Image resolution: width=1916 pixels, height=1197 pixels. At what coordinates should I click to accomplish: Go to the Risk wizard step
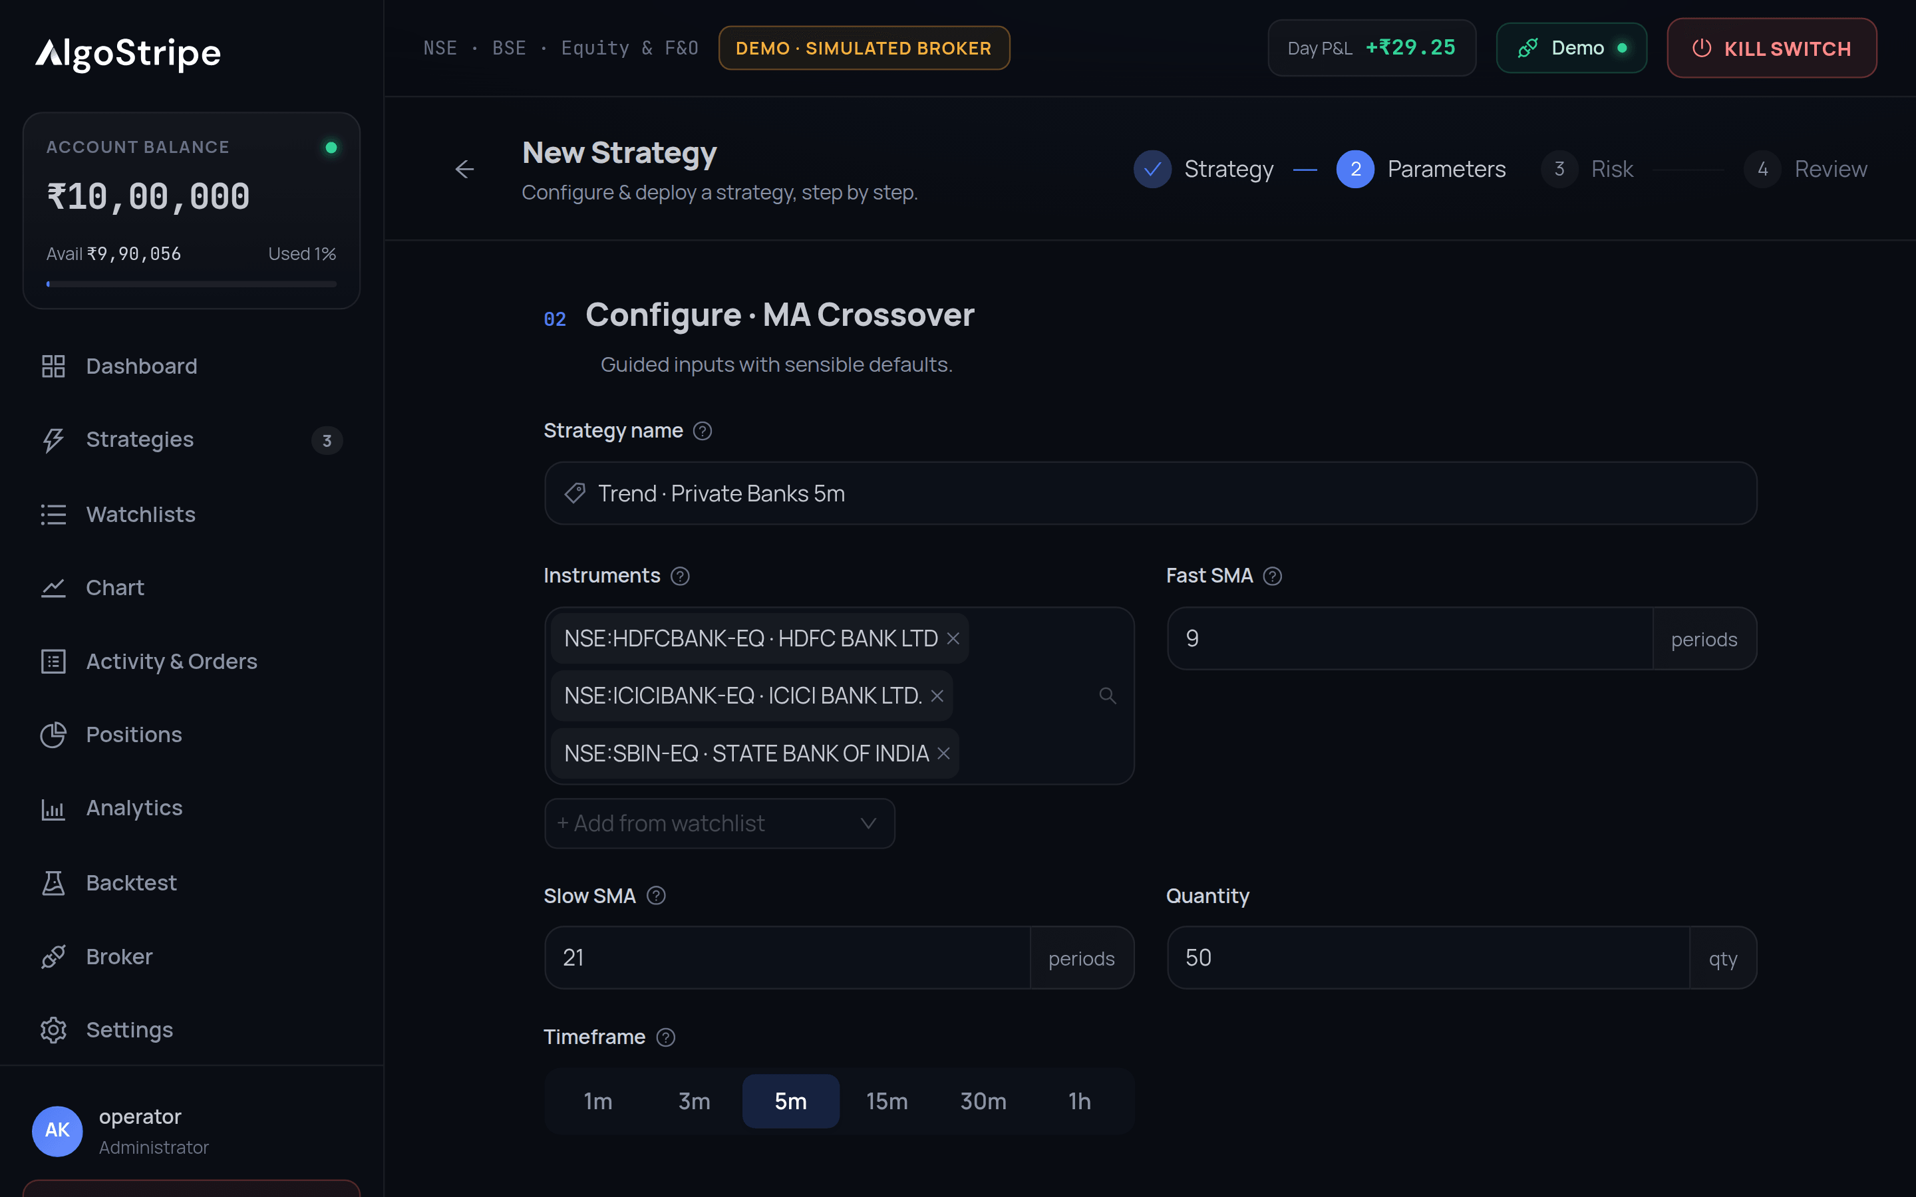pyautogui.click(x=1587, y=169)
